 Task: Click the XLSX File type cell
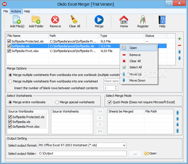pos(106,51)
